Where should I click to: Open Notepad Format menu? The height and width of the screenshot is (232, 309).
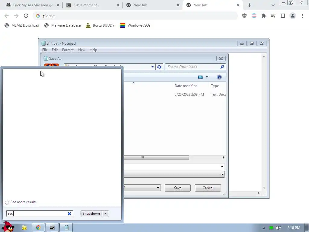[68, 50]
